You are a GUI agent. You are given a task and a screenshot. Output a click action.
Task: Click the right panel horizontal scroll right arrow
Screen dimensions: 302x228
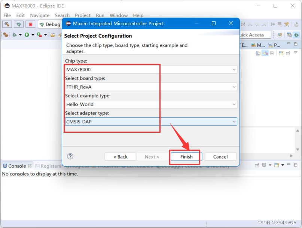point(291,156)
